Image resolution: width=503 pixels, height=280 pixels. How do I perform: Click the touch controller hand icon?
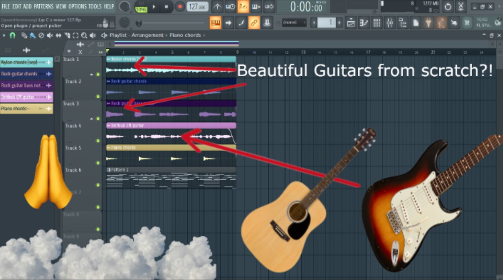[455, 23]
